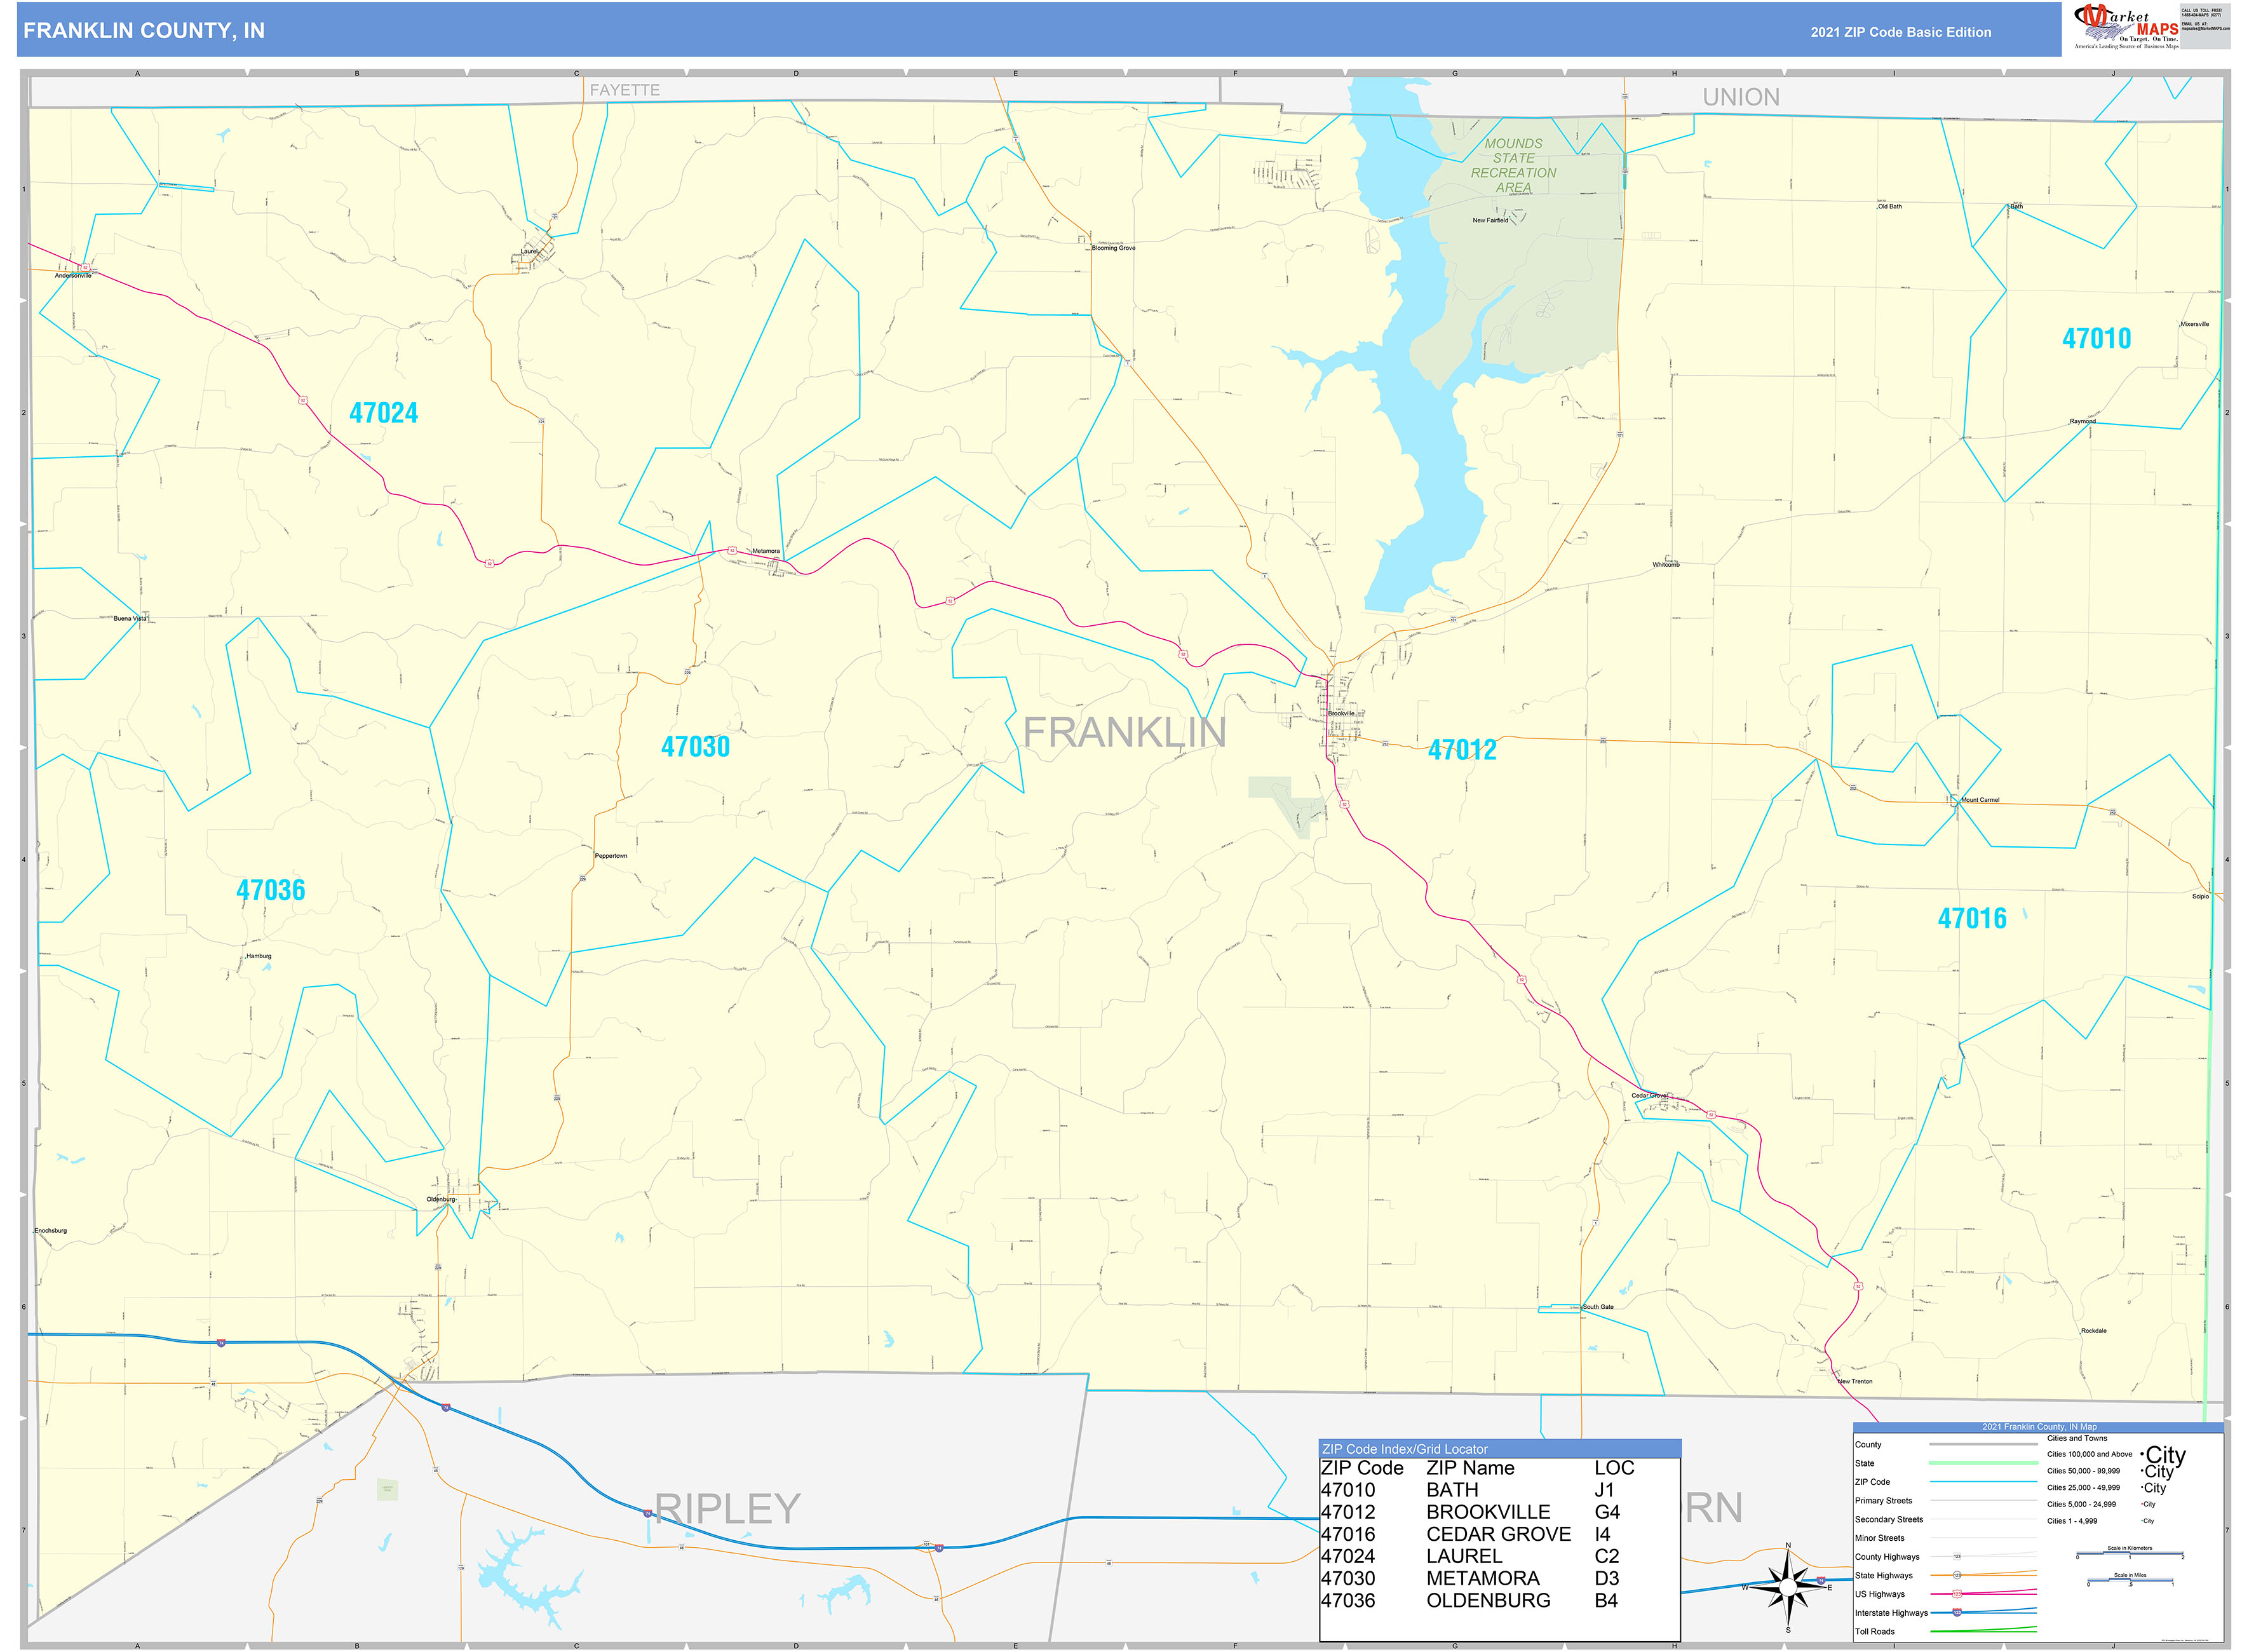This screenshot has width=2242, height=1652.
Task: Click the Blooming Grove town label
Action: pos(1113,248)
